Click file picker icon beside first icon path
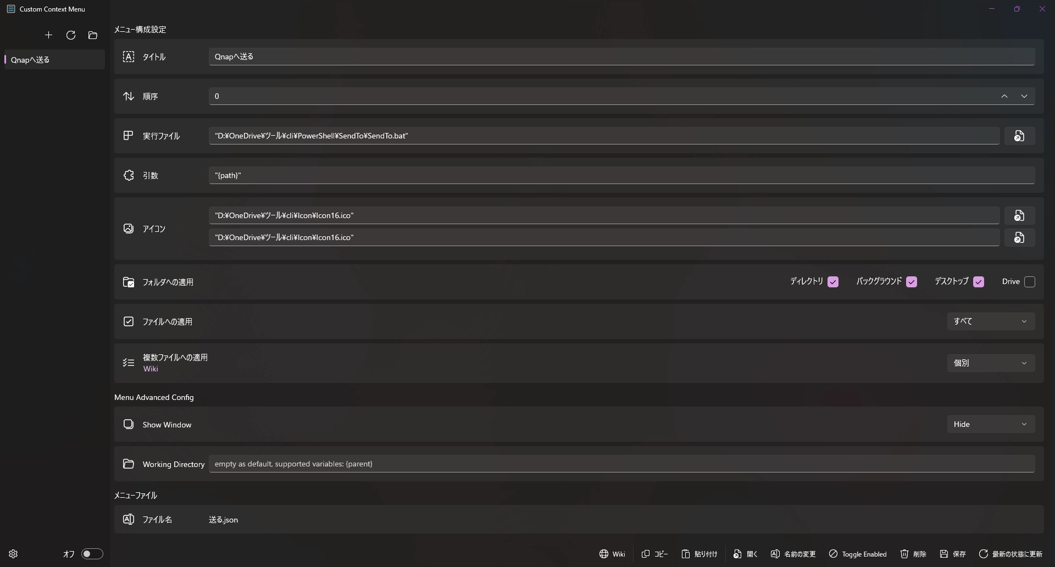Image resolution: width=1055 pixels, height=567 pixels. [1019, 215]
